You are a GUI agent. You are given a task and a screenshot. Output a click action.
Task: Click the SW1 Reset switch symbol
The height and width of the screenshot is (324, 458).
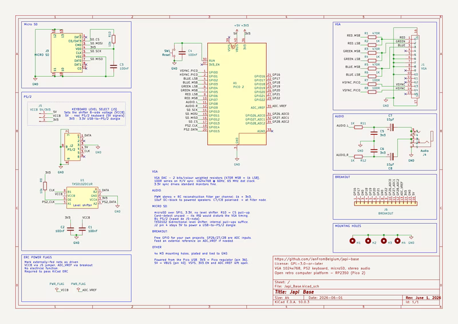click(174, 53)
